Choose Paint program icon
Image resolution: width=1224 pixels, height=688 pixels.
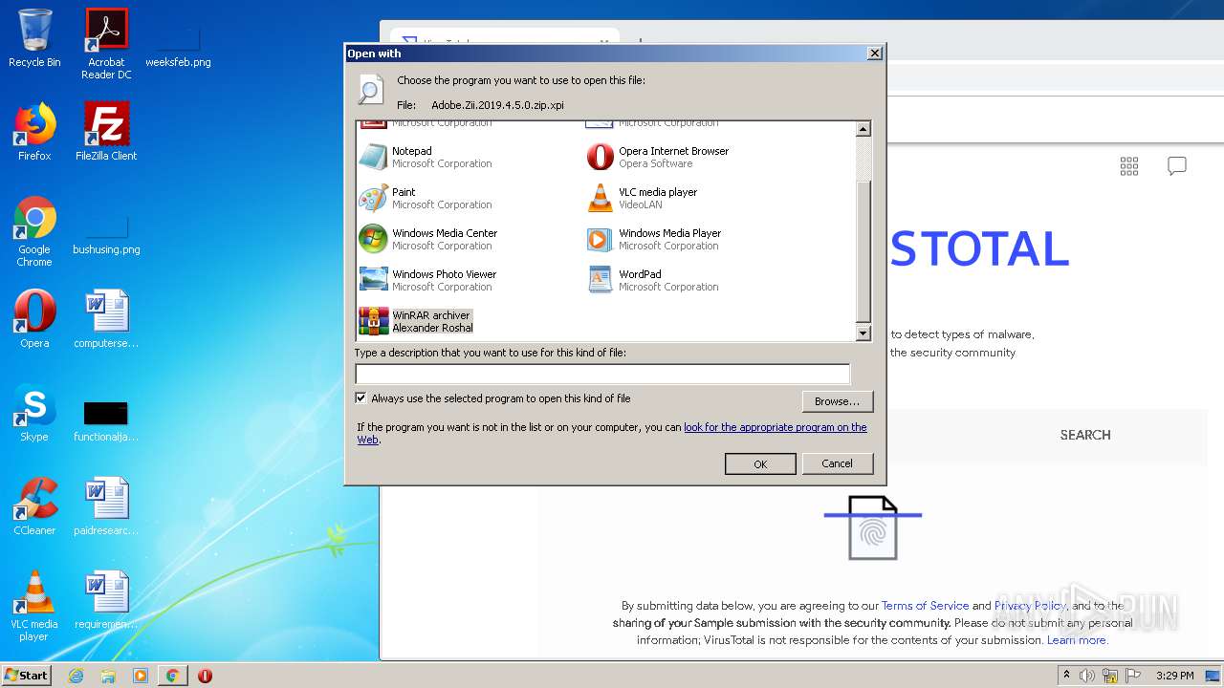373,198
